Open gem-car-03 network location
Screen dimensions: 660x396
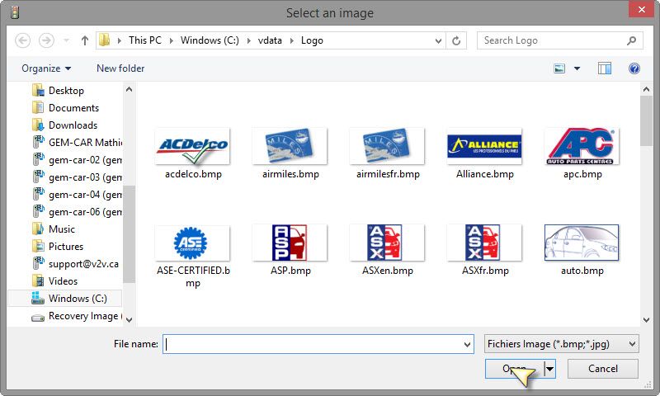tap(76, 177)
